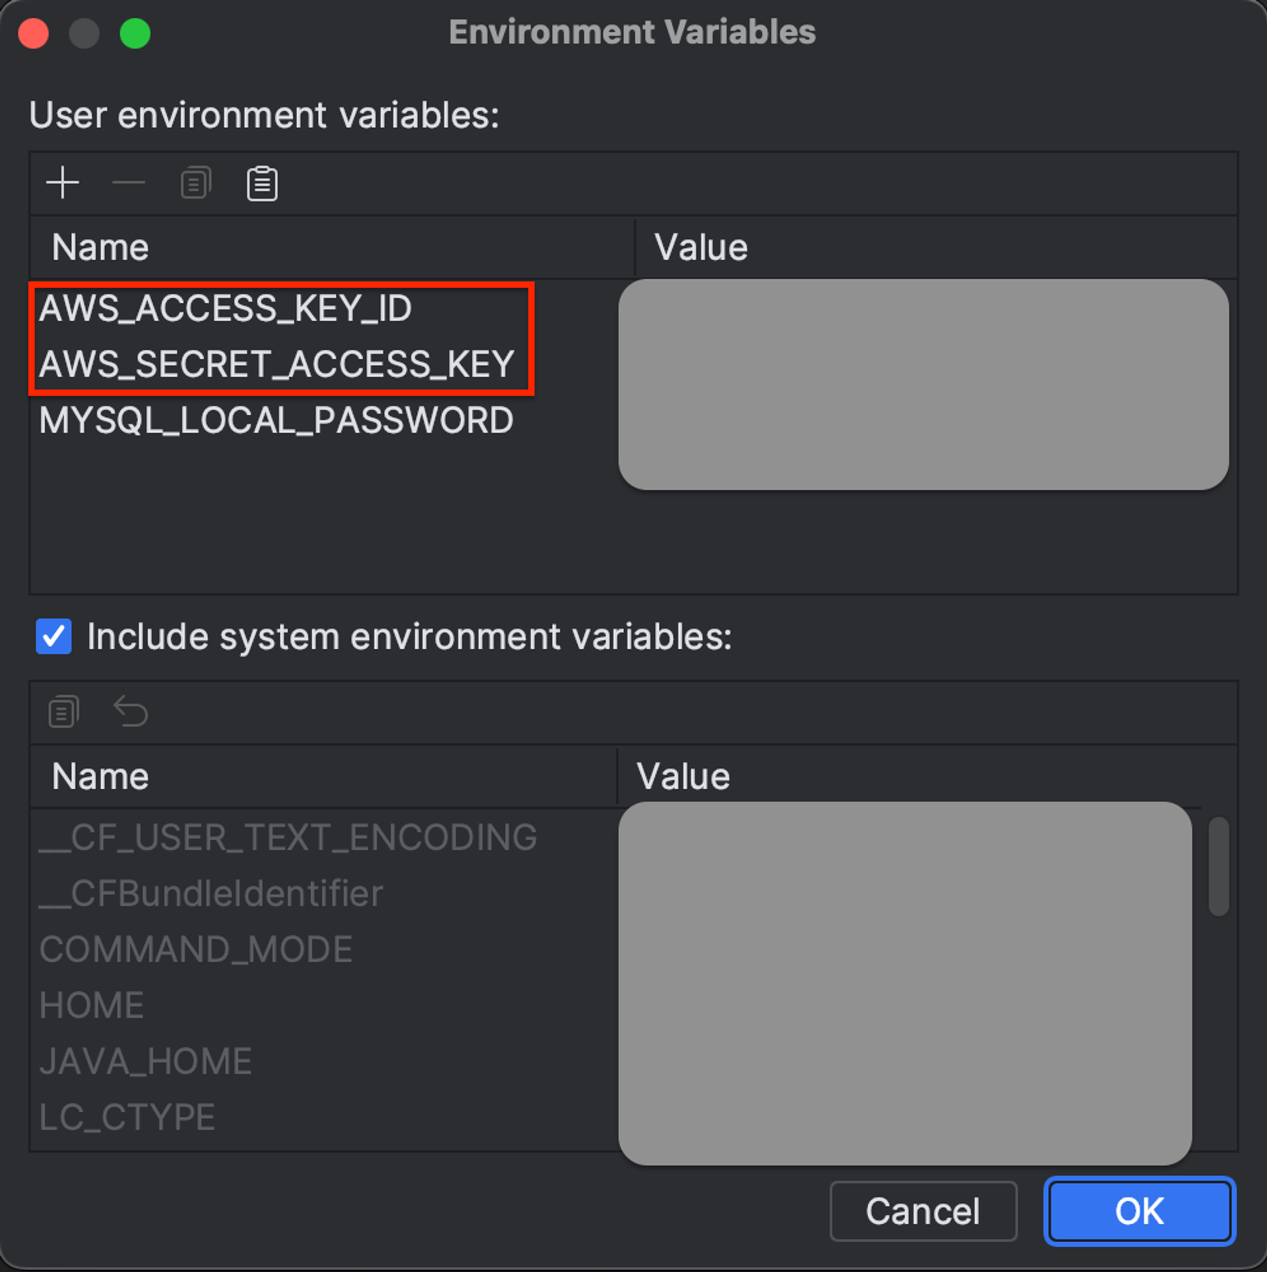Select the MYSQL_LOCAL_PASSWORD variable

277,420
